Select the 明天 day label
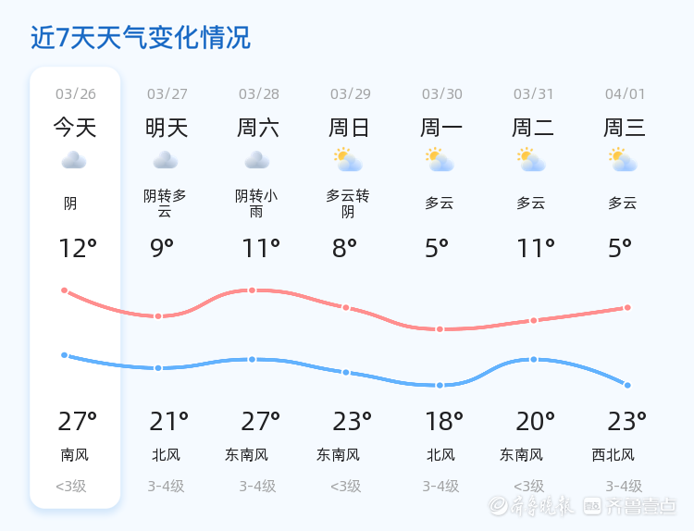694x531 pixels. [x=167, y=128]
